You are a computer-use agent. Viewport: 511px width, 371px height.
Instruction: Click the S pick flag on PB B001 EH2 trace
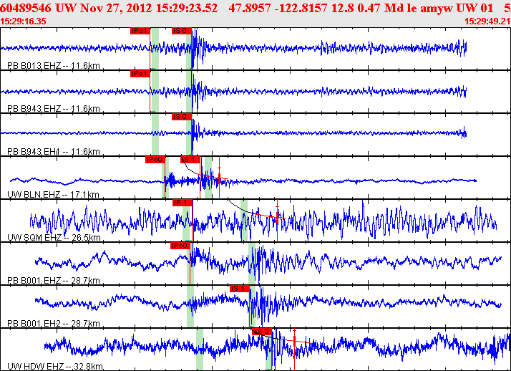click(x=239, y=288)
